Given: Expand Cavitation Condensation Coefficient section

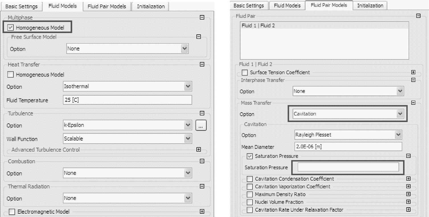Looking at the screenshot, I should 408,179.
